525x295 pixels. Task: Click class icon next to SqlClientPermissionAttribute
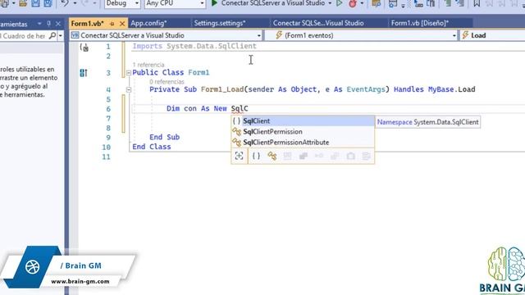(x=237, y=142)
